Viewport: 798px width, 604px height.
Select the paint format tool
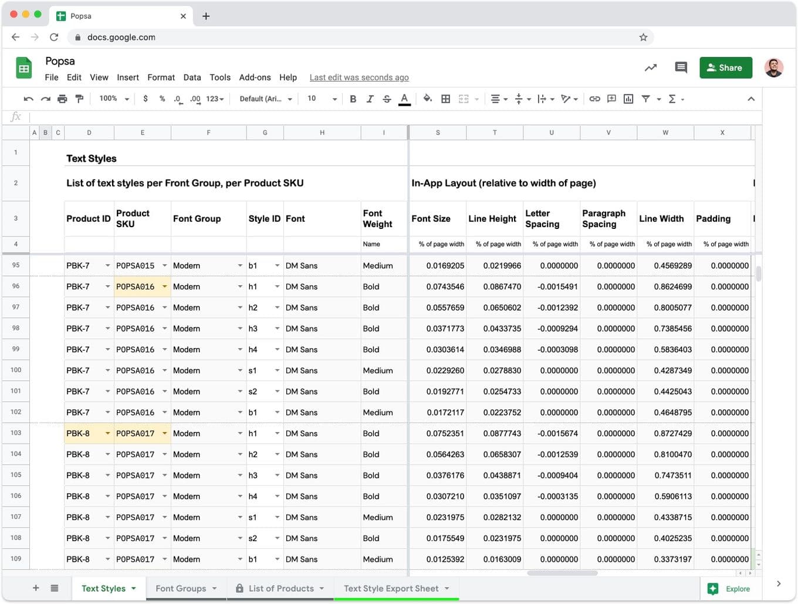79,99
